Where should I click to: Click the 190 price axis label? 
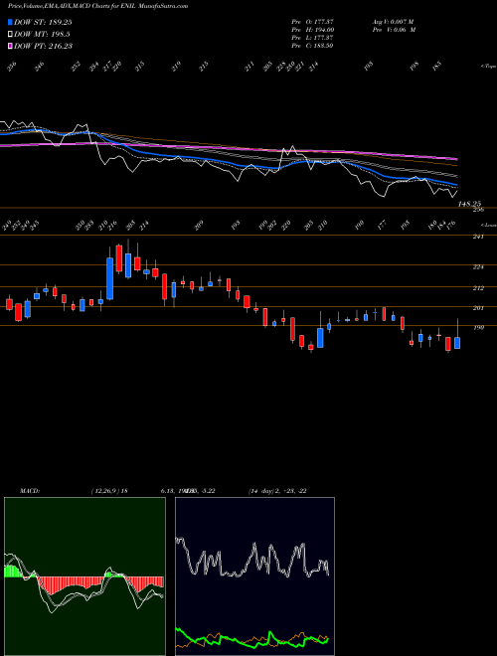click(x=478, y=327)
